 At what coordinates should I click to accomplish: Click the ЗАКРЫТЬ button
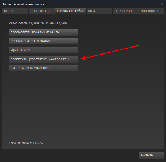coord(151,156)
